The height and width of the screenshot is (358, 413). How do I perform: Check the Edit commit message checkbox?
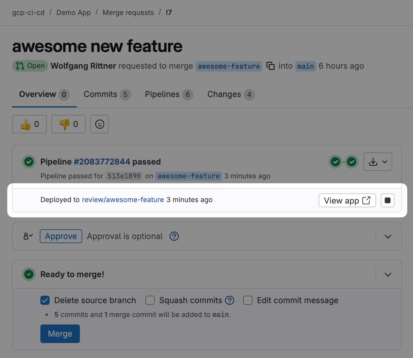tap(248, 300)
